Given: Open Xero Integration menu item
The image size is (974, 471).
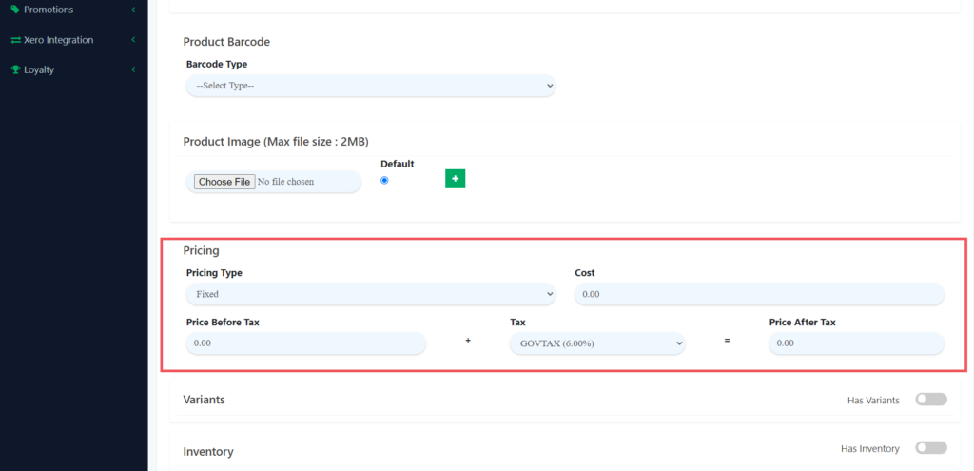Looking at the screenshot, I should [x=58, y=40].
